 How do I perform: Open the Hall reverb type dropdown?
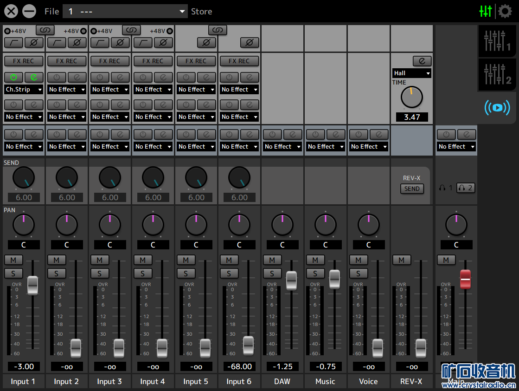412,73
